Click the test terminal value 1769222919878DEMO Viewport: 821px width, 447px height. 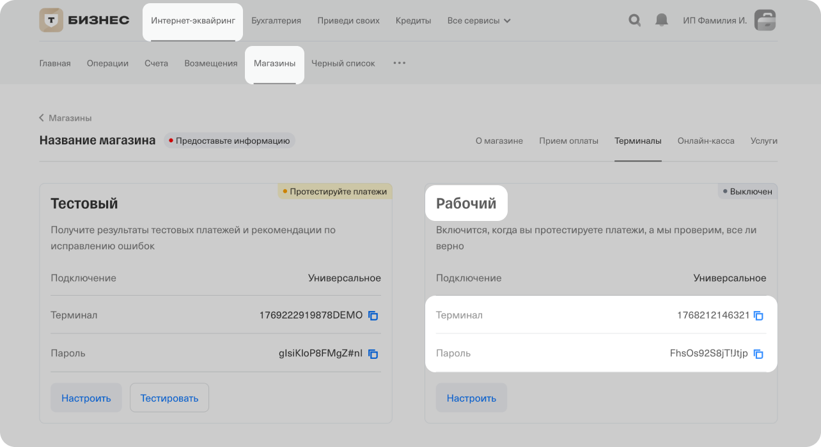(311, 315)
